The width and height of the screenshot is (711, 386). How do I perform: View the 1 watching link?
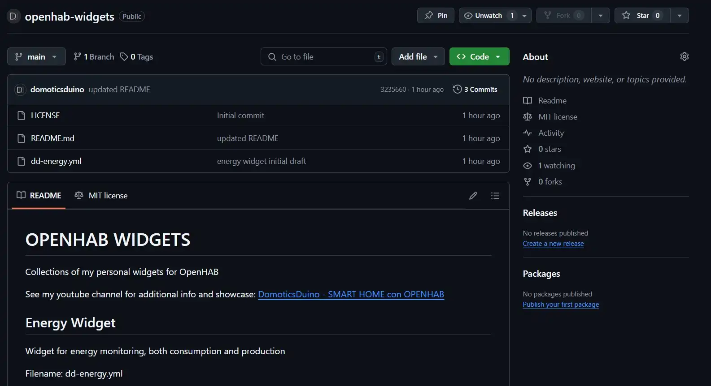tap(556, 166)
